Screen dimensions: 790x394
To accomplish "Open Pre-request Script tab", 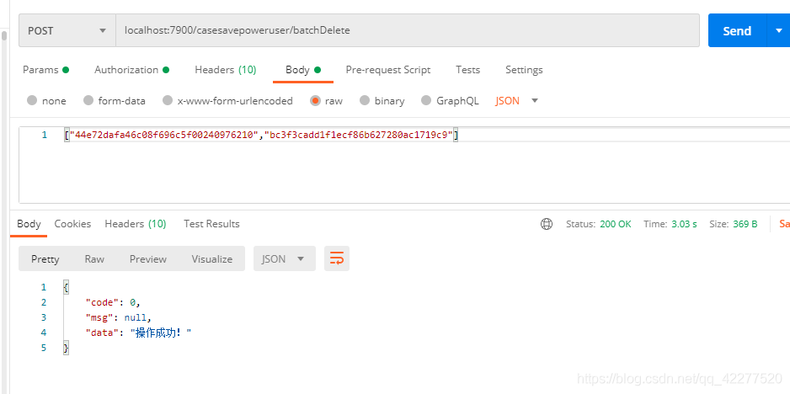I will (388, 70).
